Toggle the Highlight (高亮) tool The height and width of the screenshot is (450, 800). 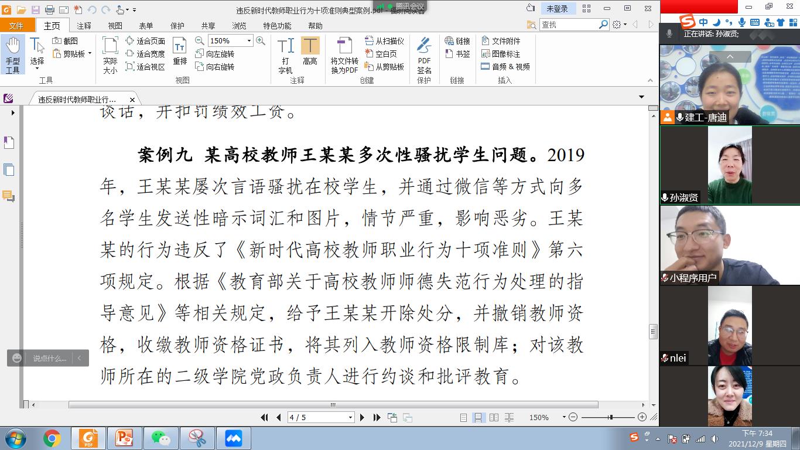pos(310,54)
